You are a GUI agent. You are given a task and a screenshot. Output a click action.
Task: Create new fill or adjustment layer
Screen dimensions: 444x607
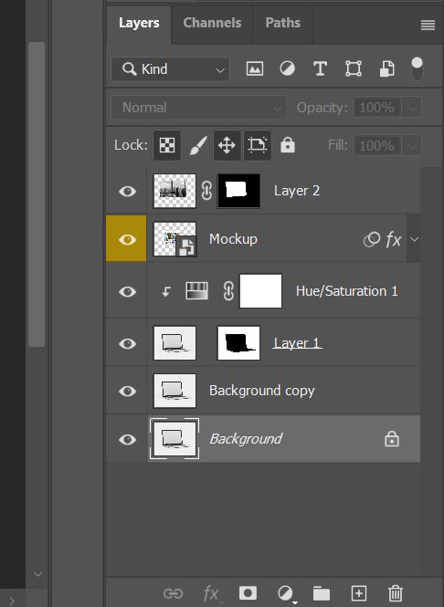pyautogui.click(x=286, y=593)
